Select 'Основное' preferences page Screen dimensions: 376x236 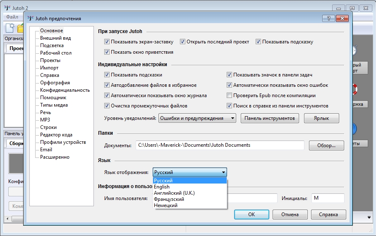52,31
